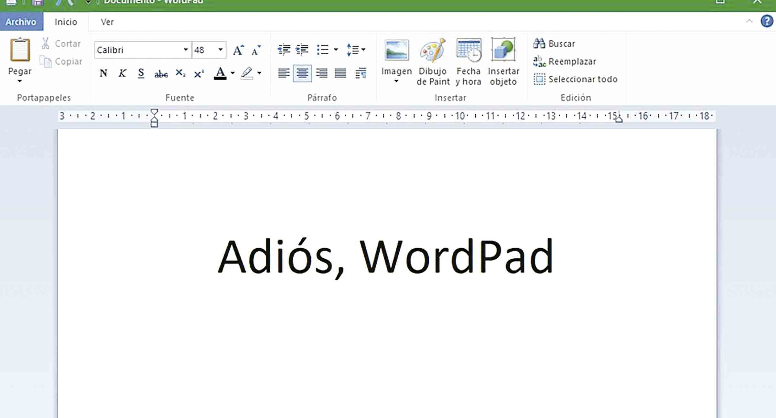Open the font family dropdown
Screen dimensions: 776x418
coord(185,50)
